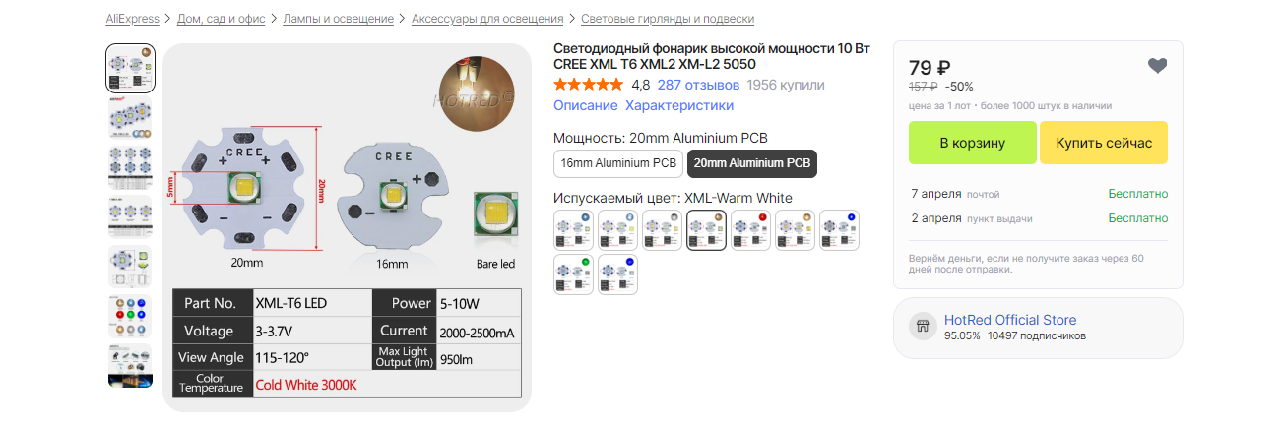Add product with В корзину button
The image size is (1283, 426).
(x=972, y=143)
